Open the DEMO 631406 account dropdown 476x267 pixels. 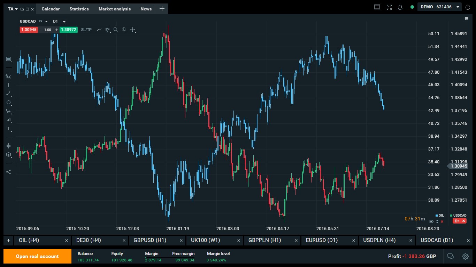pos(458,7)
